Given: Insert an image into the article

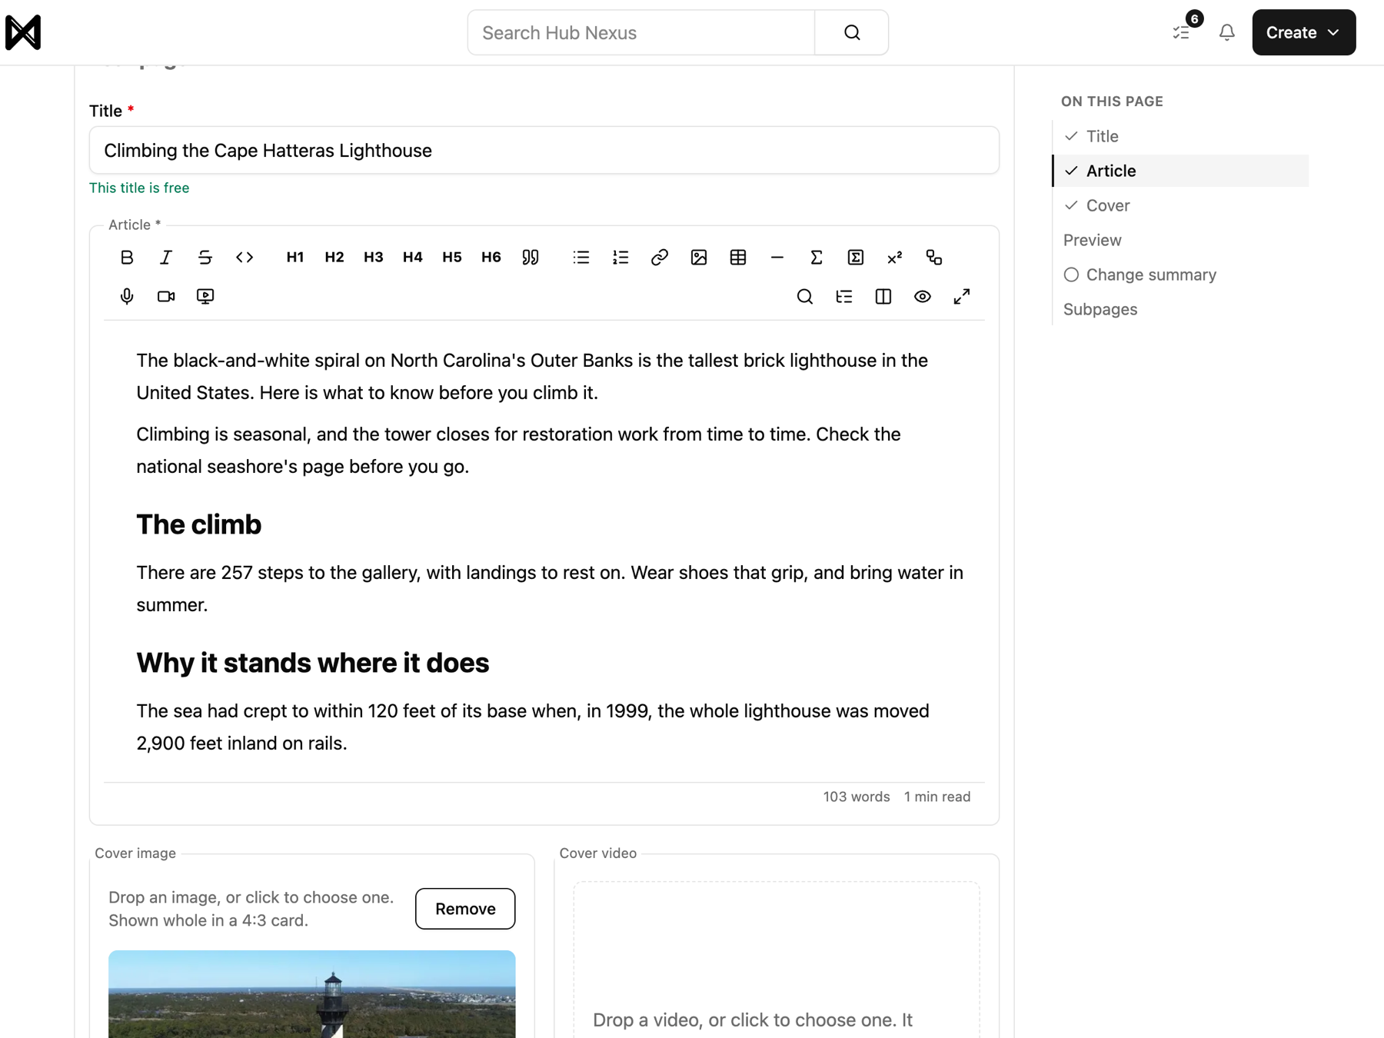Looking at the screenshot, I should 699,258.
